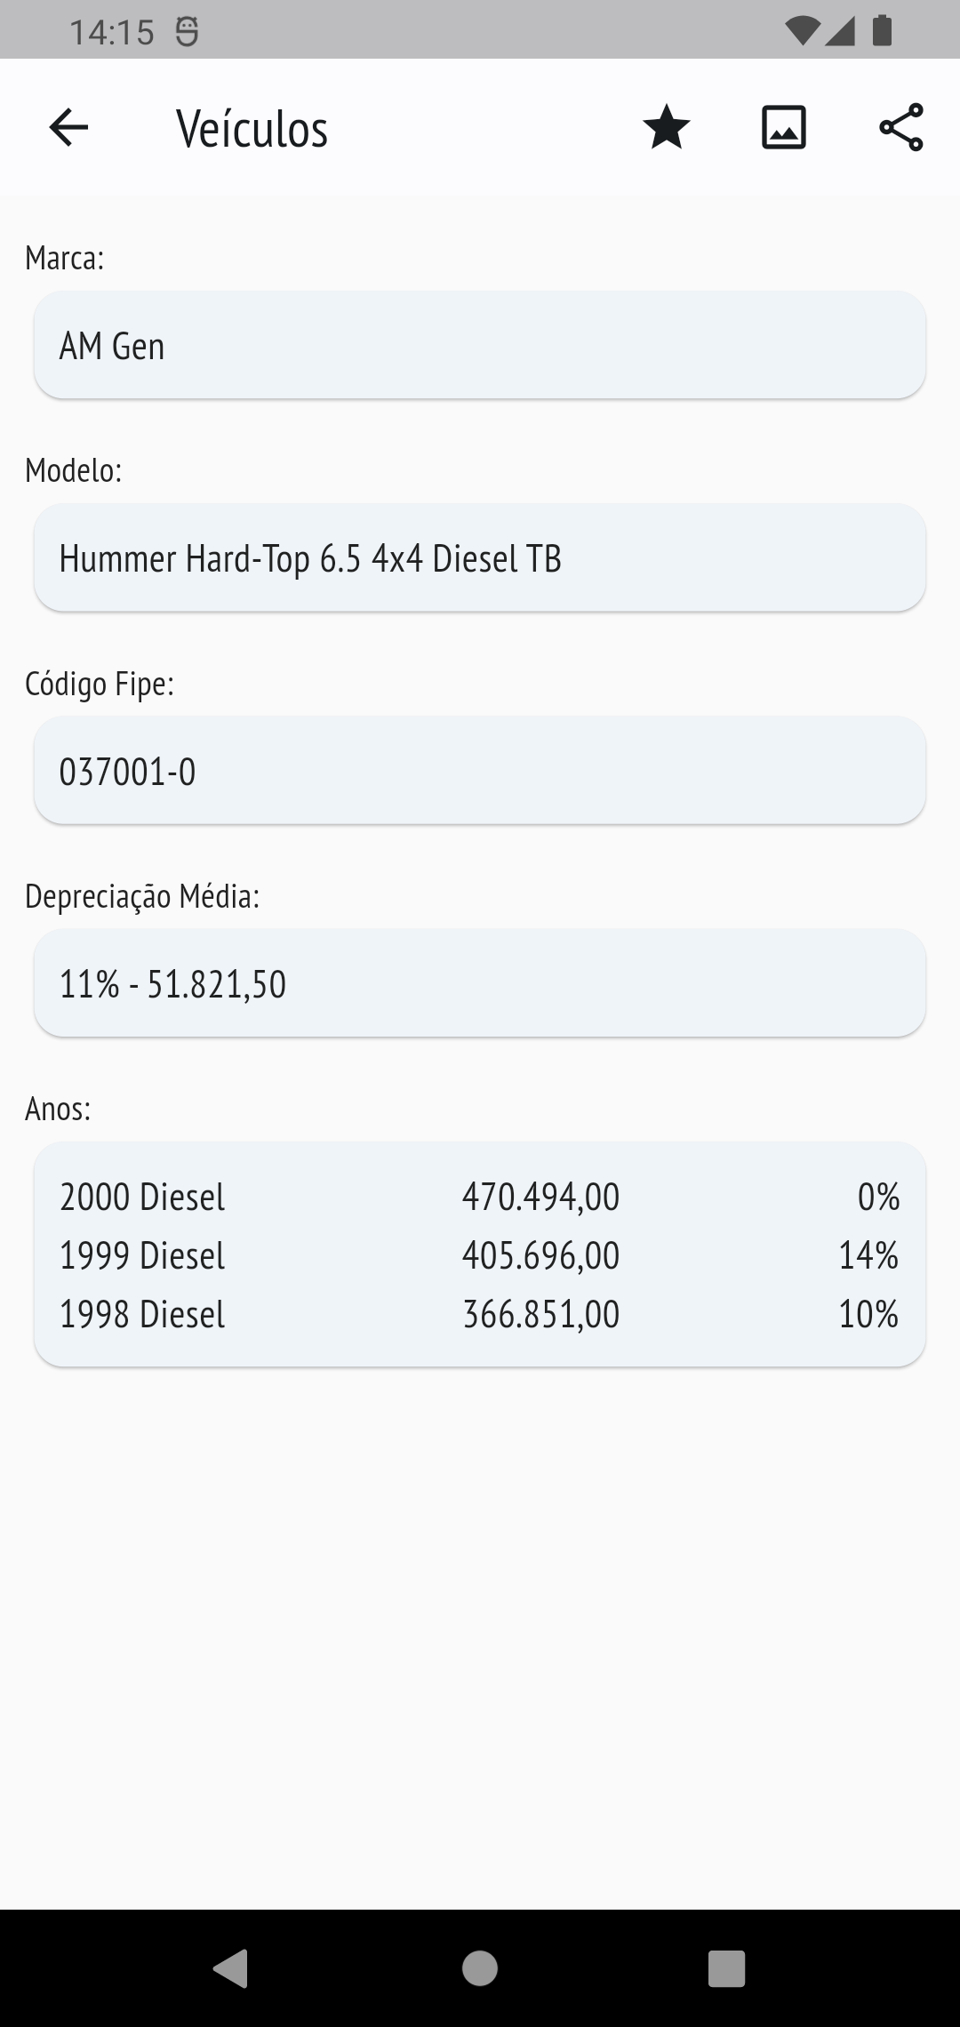The width and height of the screenshot is (960, 2027).
Task: Tap the 366.851,00 price value
Action: (x=540, y=1314)
